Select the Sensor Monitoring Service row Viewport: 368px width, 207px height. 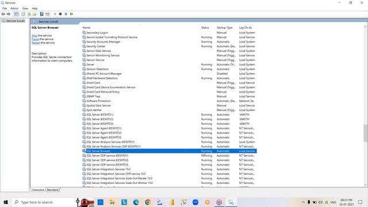[169, 55]
